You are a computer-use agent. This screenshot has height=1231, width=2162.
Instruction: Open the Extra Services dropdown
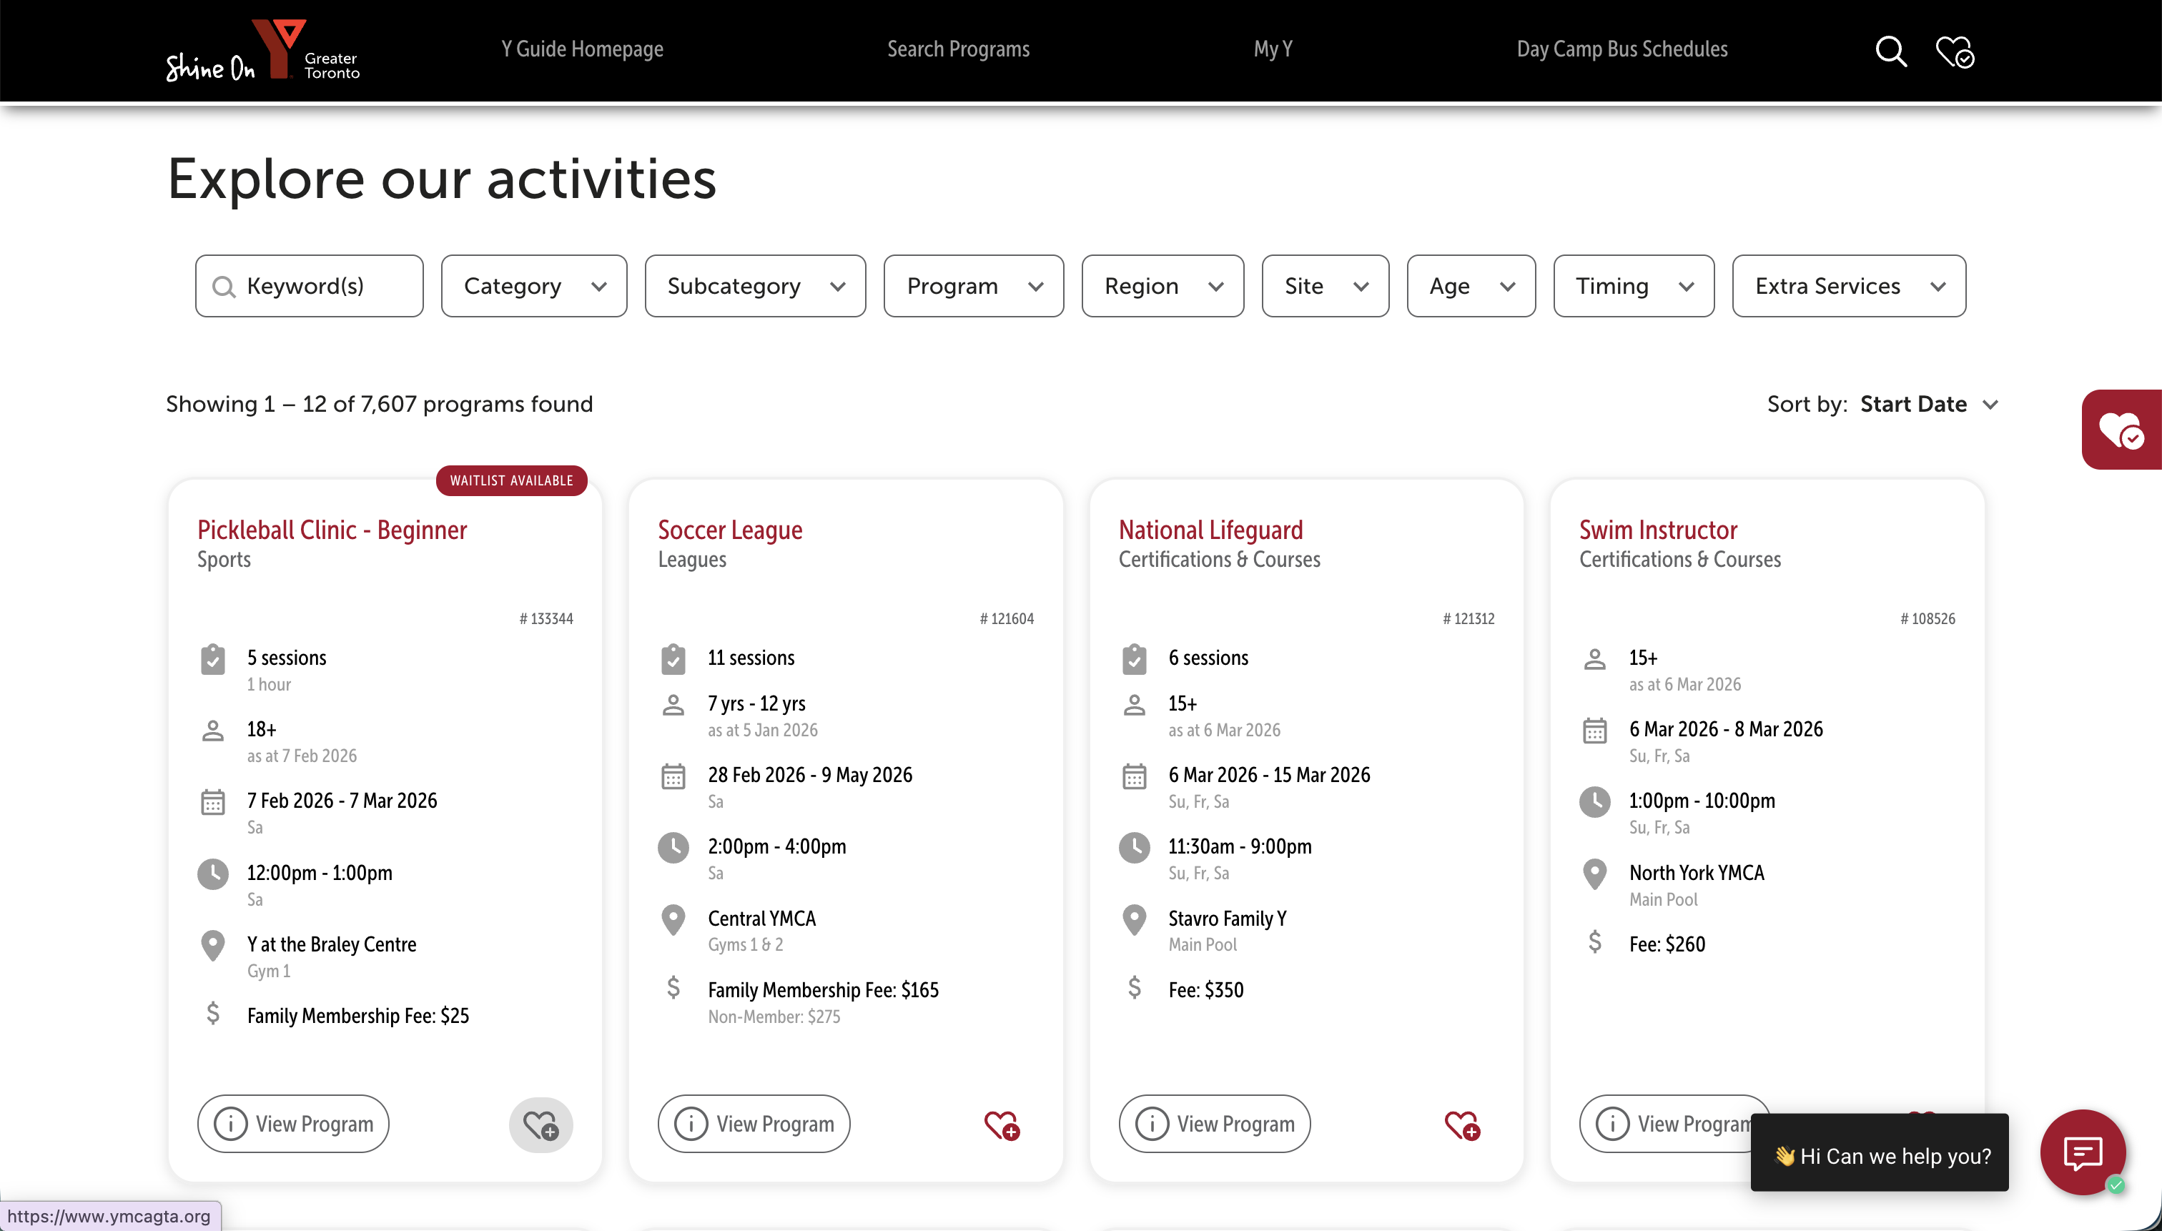(x=1848, y=286)
